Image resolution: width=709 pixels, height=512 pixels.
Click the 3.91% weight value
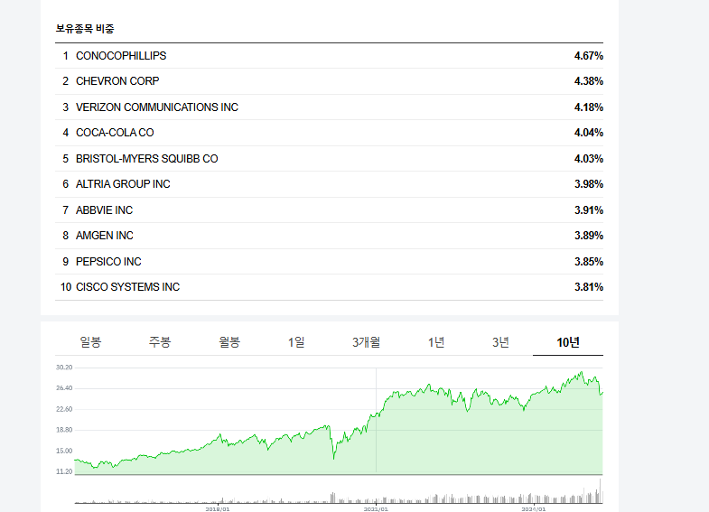(589, 210)
